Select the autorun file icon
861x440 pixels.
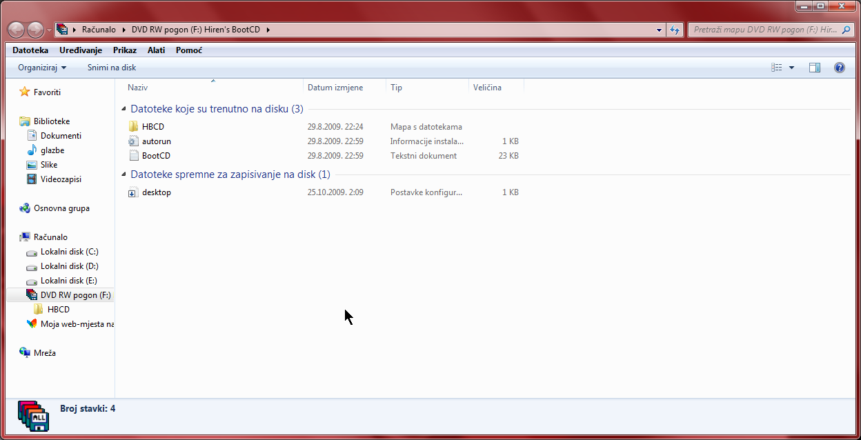(134, 141)
